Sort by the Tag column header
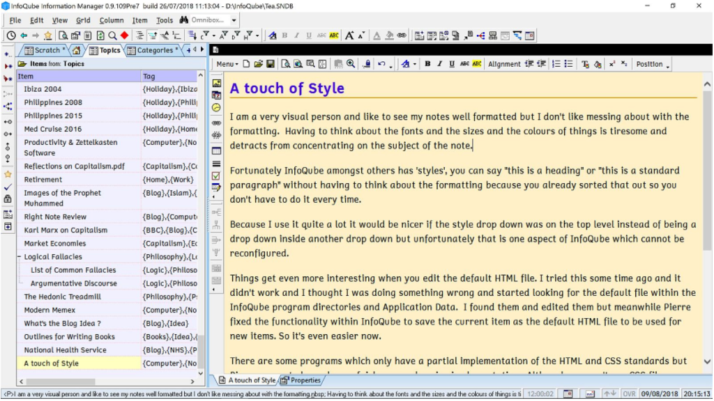 point(169,77)
